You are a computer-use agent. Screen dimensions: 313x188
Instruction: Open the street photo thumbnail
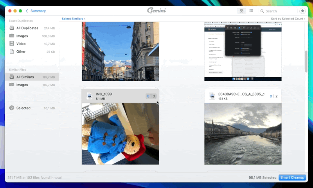[x=121, y=51]
